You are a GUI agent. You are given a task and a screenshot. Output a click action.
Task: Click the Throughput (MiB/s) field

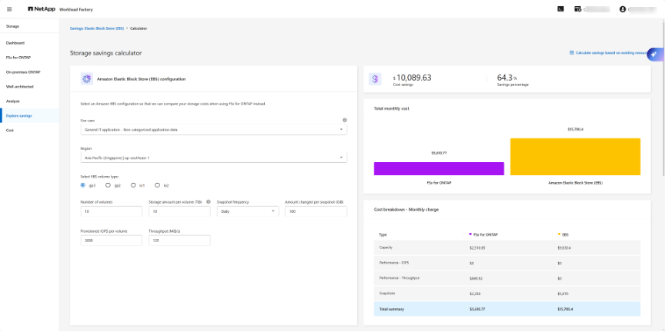179,241
